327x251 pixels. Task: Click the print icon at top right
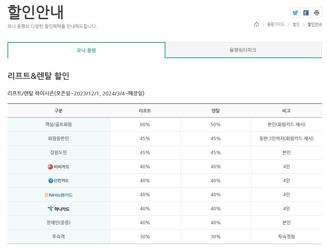click(x=316, y=13)
